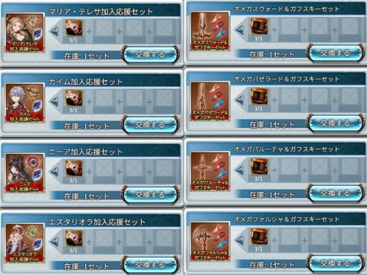367x275 pixels.
Task: Exchange the オメガファルシャ&ガフスキーセット
Action: 335,263
